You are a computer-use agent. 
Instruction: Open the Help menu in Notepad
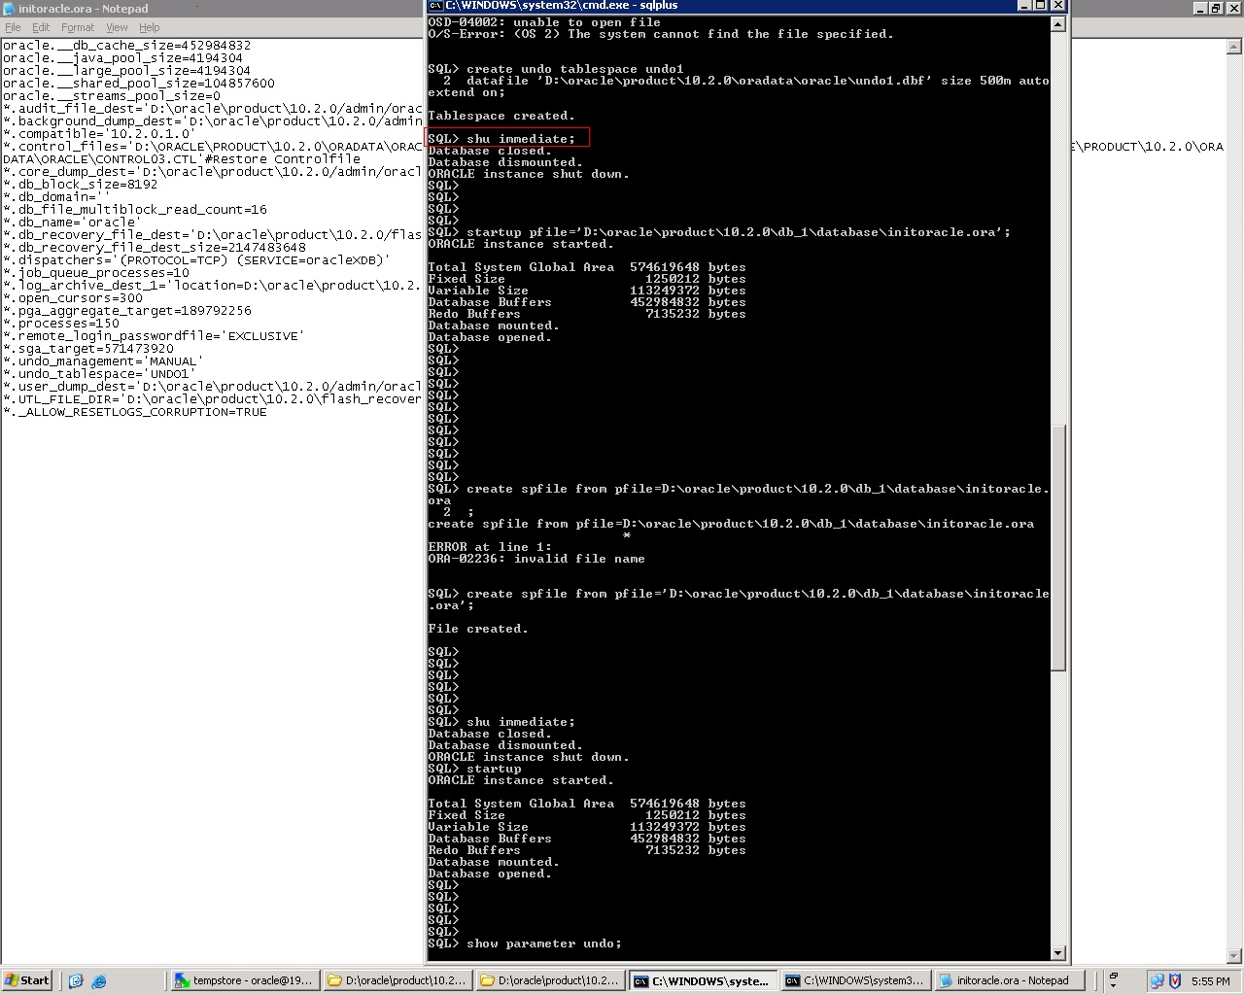tap(149, 27)
